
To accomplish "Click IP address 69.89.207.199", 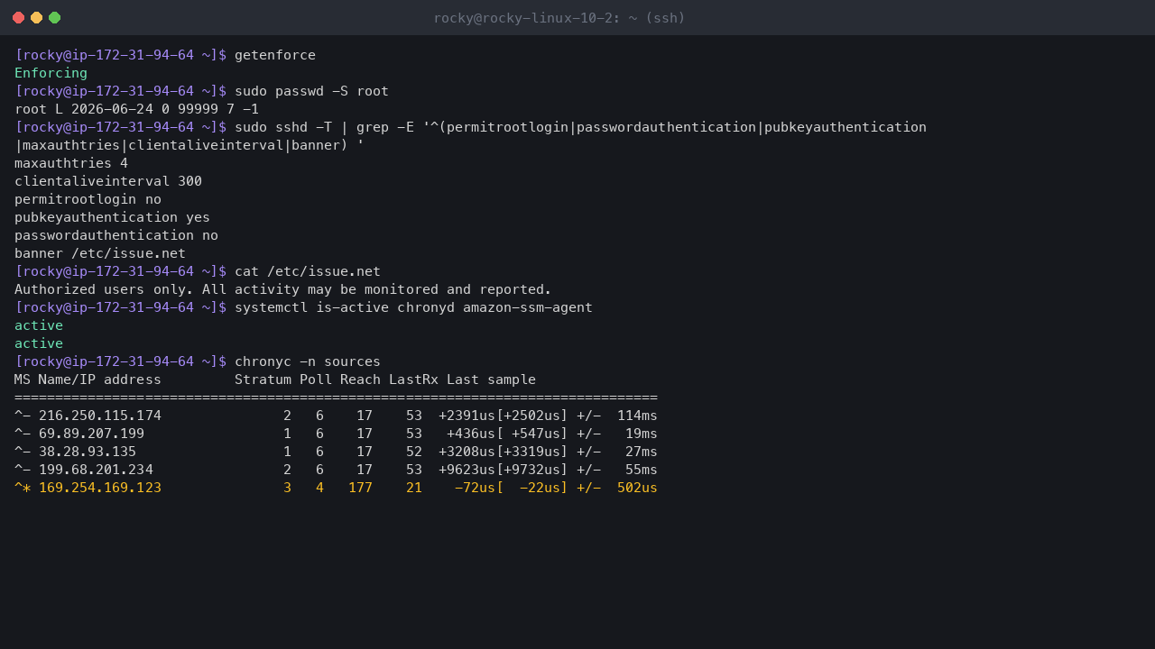I will [91, 434].
